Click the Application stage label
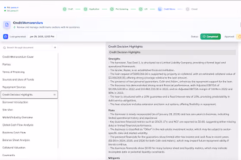 [x=94, y=9]
